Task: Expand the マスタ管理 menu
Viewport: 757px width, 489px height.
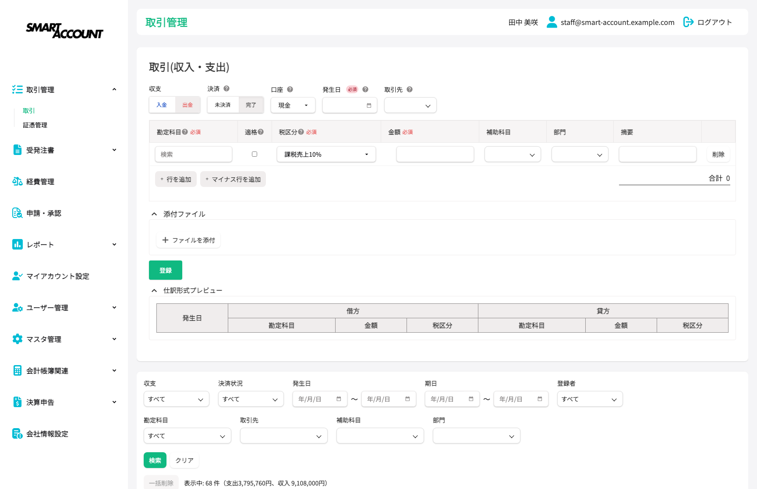Action: coord(114,339)
